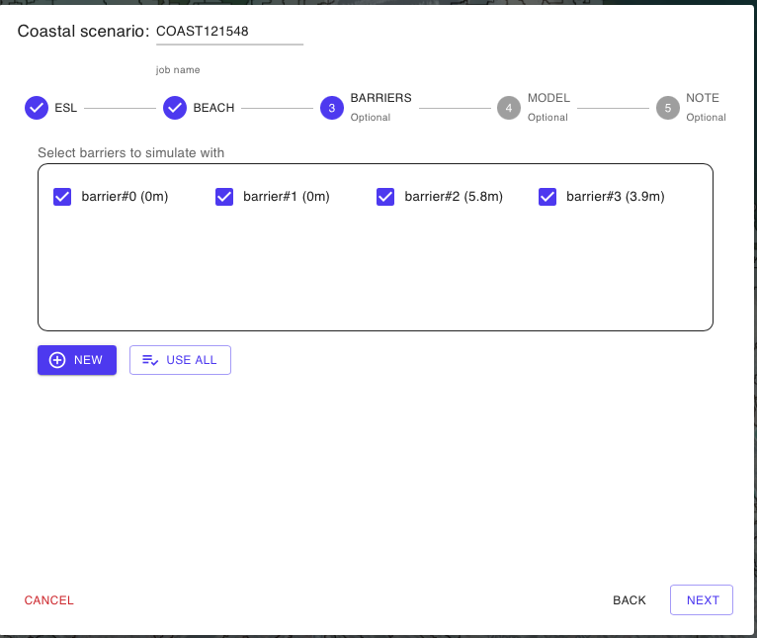Screen dimensions: 757x638
Task: Click the checklist icon on USE ALL
Action: point(150,360)
